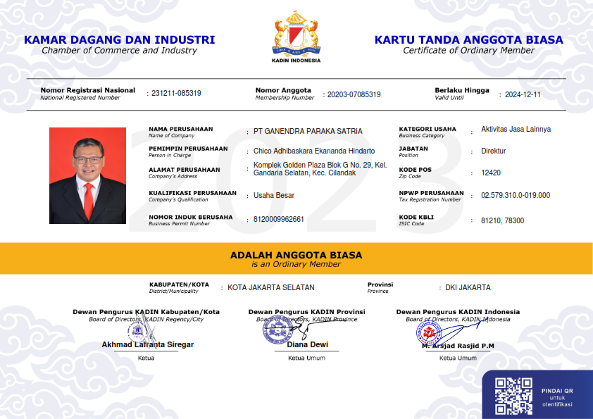Click the KAMAR DAGANG DAN INDUSTRI heading

point(119,40)
